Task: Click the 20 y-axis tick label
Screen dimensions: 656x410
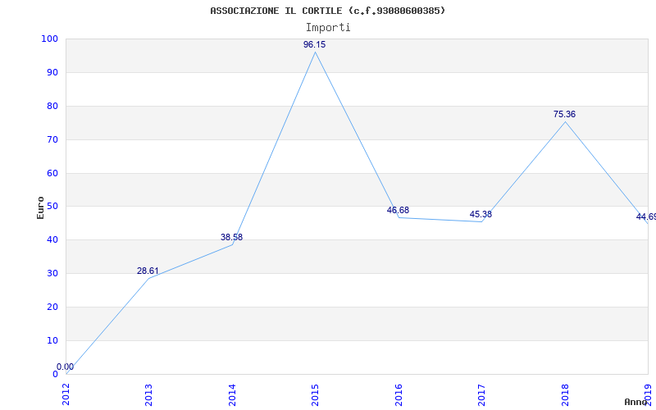Action: 52,307
